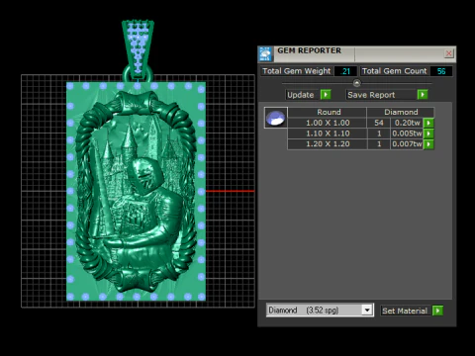Run Update with its green arrow

326,95
